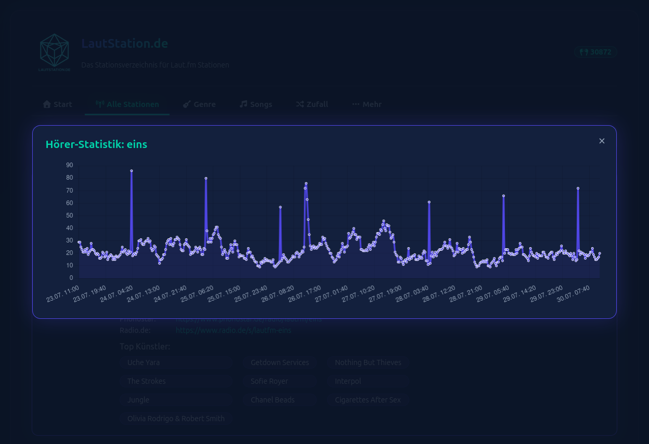Click the home icon next to Start
Screen dimensions: 649x444
tap(47, 104)
